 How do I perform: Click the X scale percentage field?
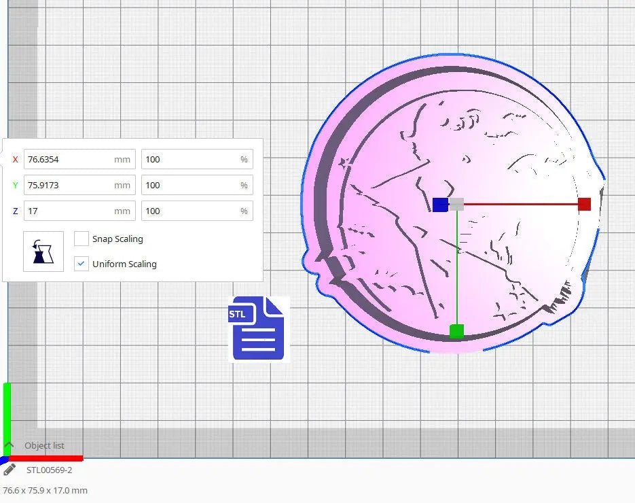(x=190, y=159)
